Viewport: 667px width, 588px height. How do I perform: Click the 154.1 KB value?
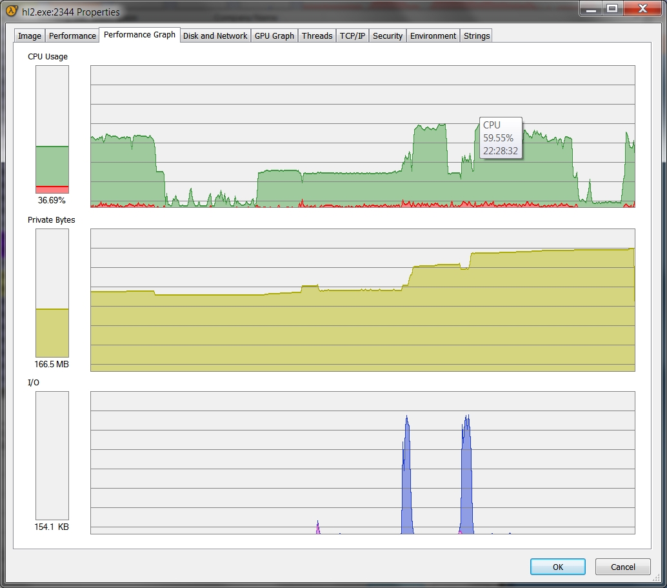coord(52,527)
